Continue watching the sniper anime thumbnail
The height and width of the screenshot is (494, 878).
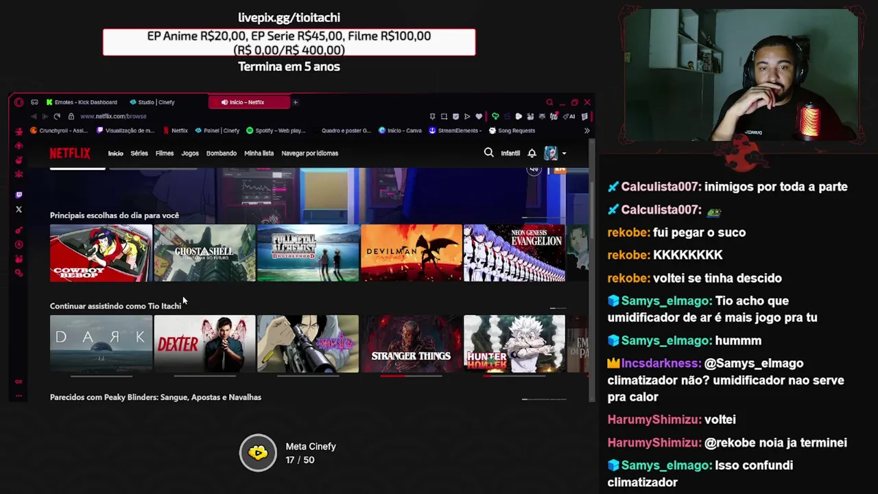pos(308,344)
